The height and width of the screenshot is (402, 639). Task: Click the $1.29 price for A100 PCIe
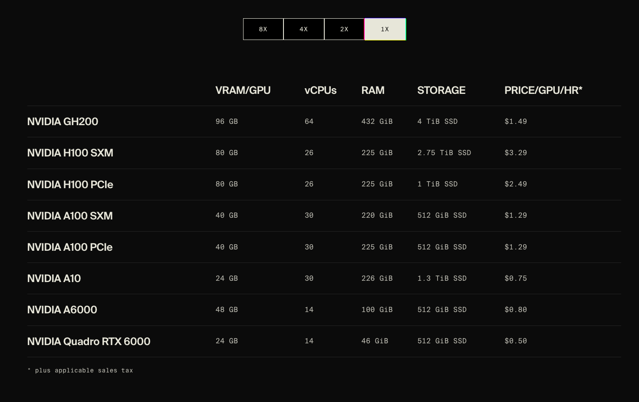(516, 247)
